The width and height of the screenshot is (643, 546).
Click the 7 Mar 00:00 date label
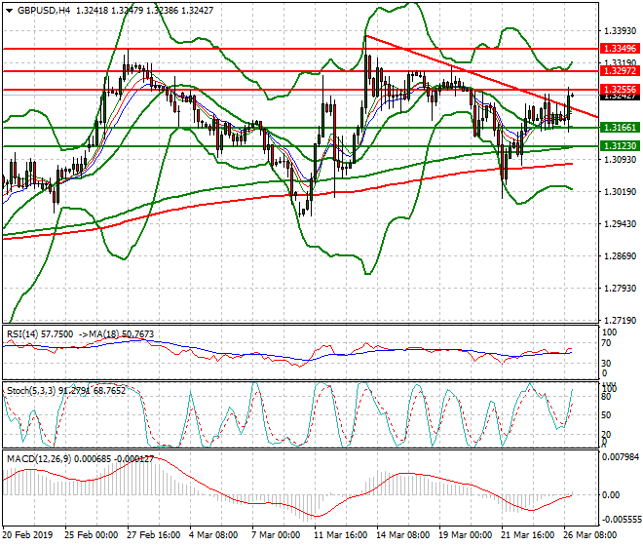pos(276,535)
